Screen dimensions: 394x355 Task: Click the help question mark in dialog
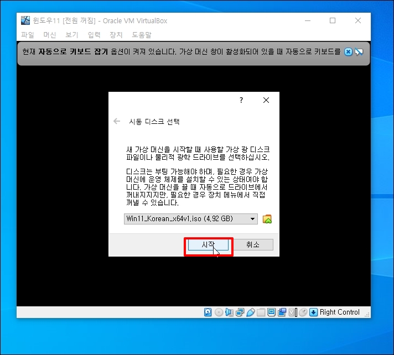click(x=241, y=100)
